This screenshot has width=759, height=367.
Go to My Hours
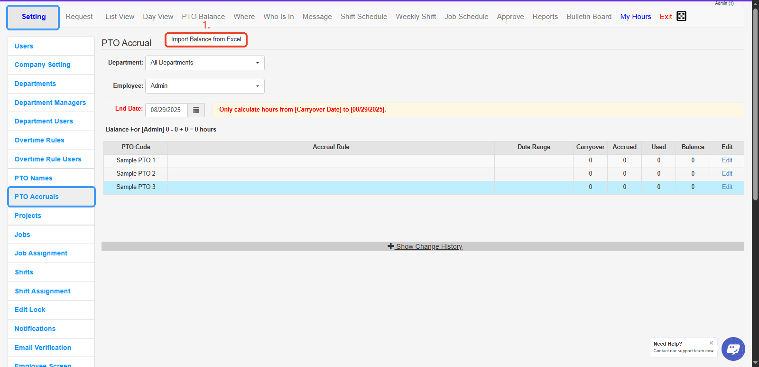pyautogui.click(x=635, y=17)
